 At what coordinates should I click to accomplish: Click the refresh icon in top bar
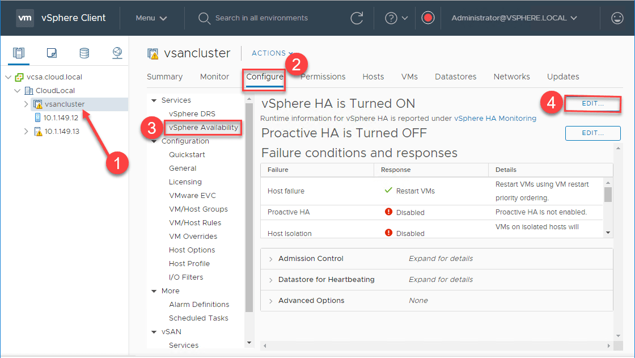coord(357,18)
